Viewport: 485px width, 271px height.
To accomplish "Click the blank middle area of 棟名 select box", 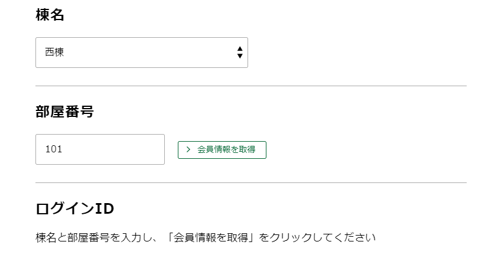I will [148, 53].
